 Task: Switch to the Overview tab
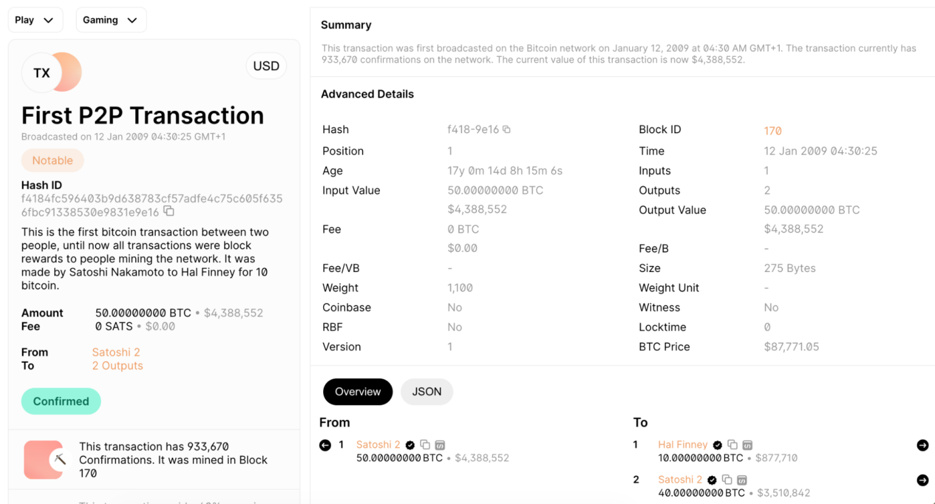pyautogui.click(x=358, y=391)
